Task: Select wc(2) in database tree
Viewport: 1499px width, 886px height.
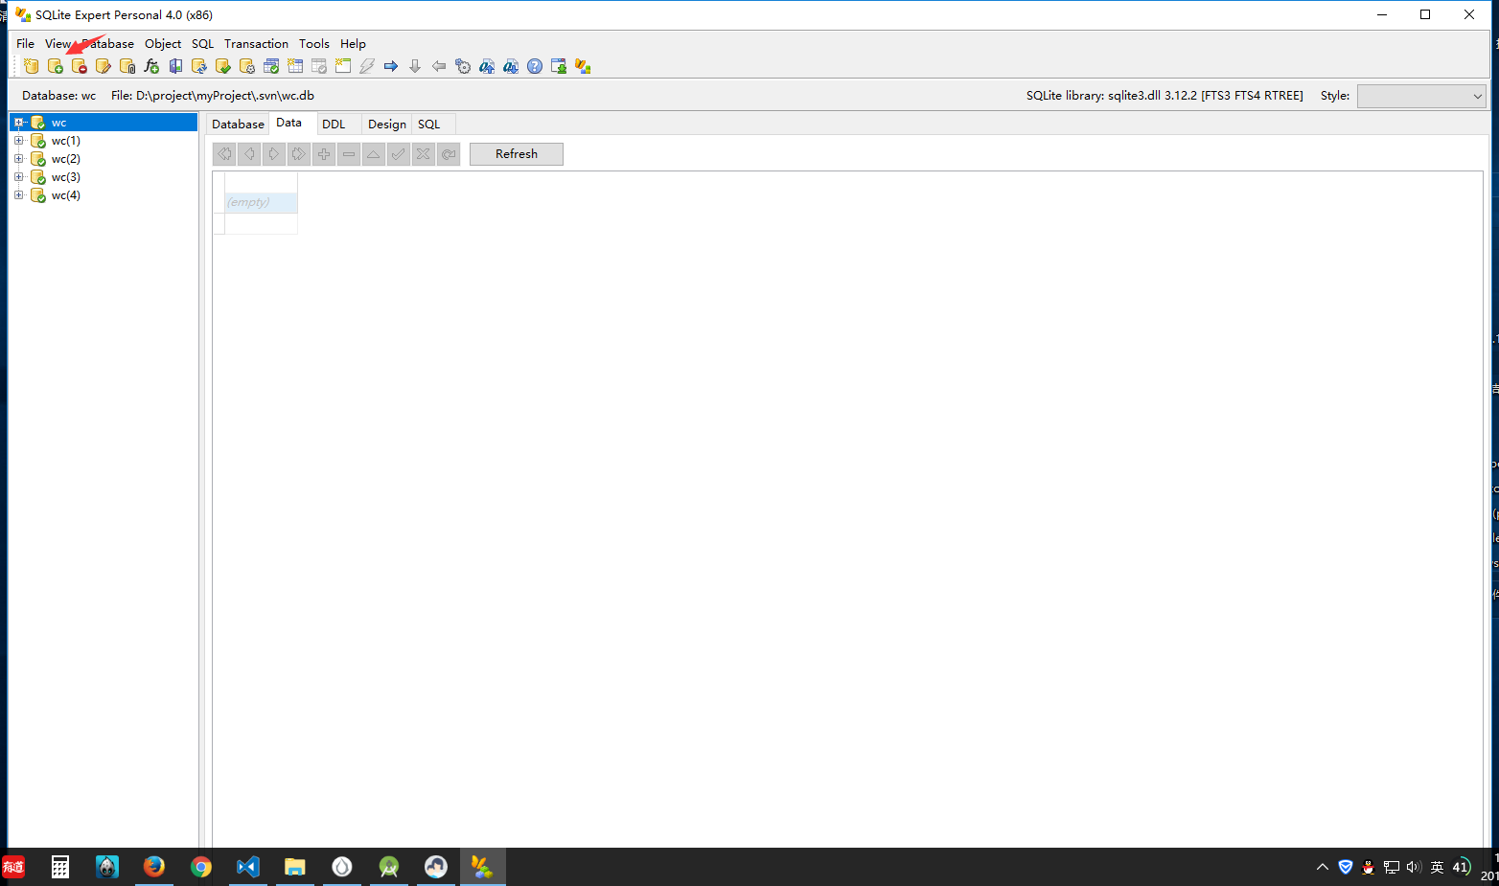Action: [x=66, y=159]
